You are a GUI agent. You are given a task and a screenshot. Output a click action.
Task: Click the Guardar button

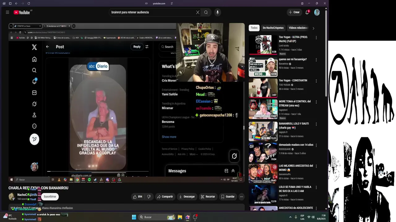point(227,197)
